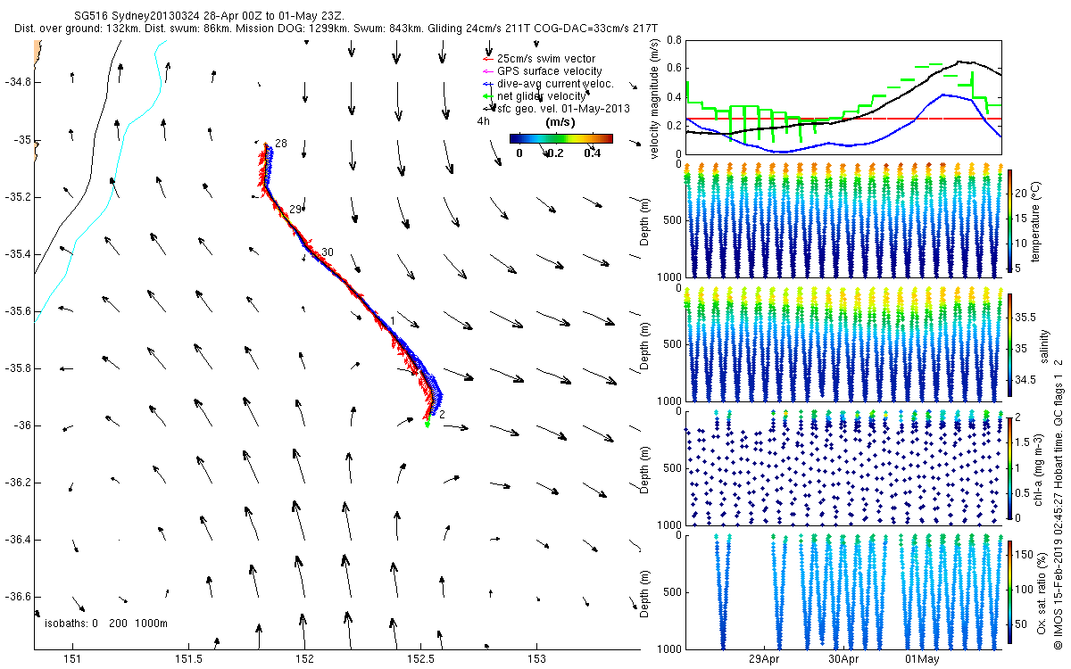Click the plot title 'SG516 Sydney20130324'
The width and height of the screenshot is (1071, 669).
137,16
